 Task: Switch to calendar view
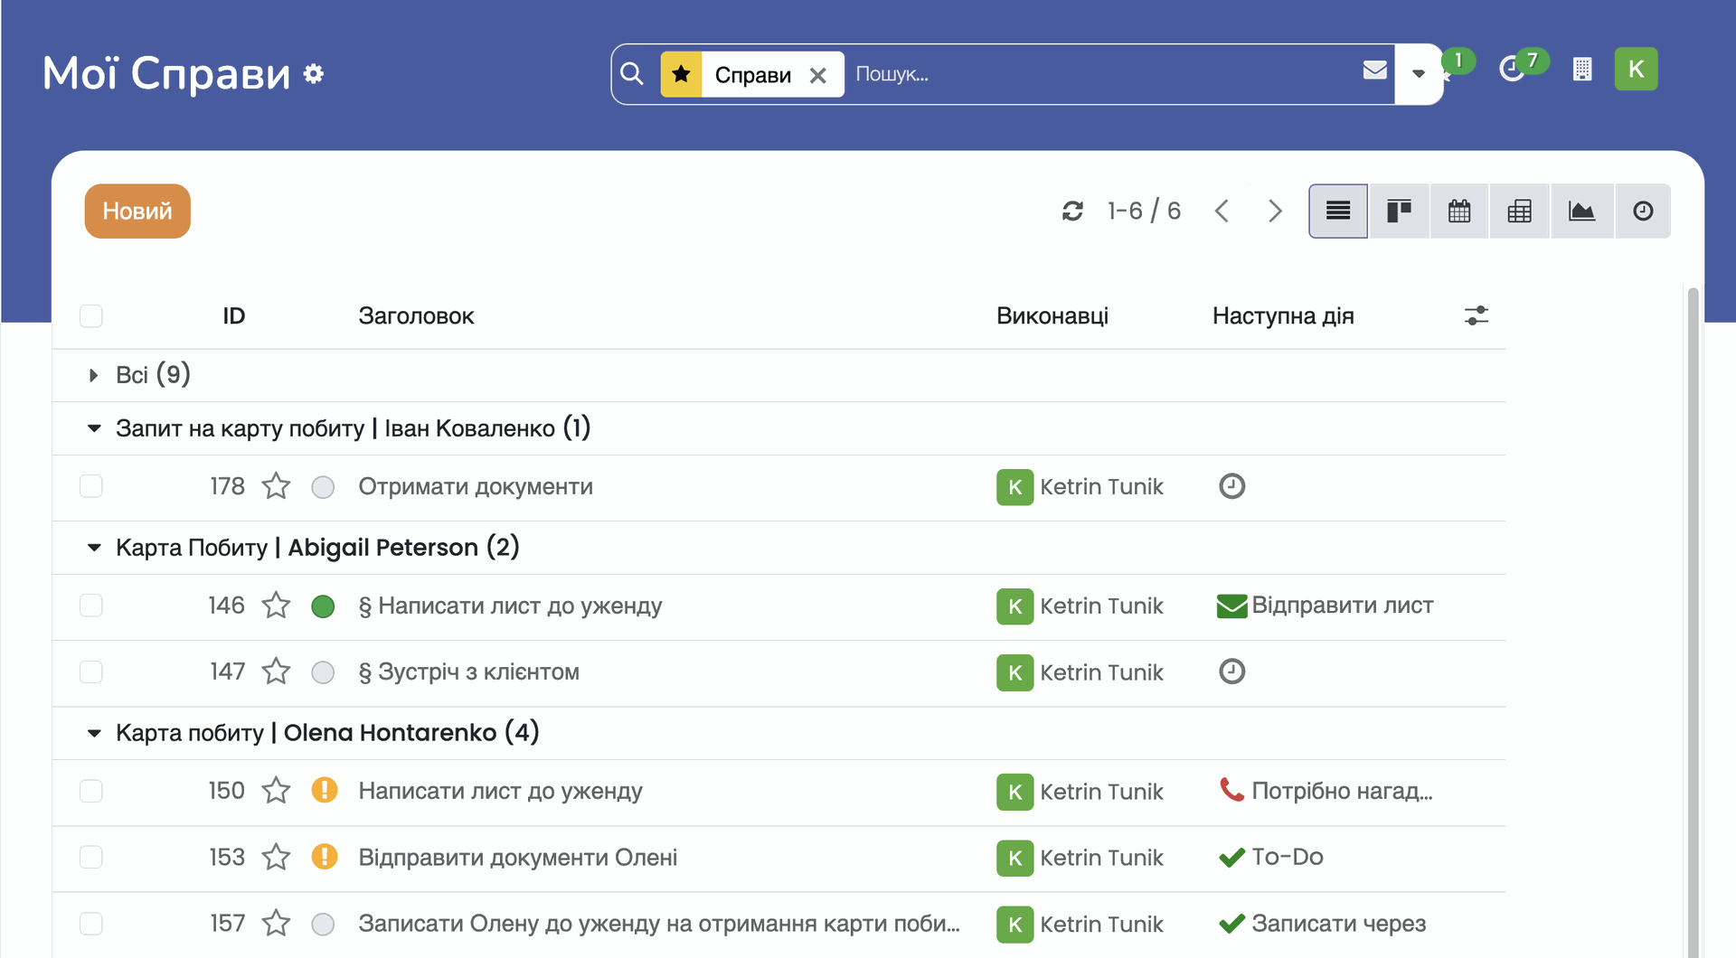(1459, 211)
